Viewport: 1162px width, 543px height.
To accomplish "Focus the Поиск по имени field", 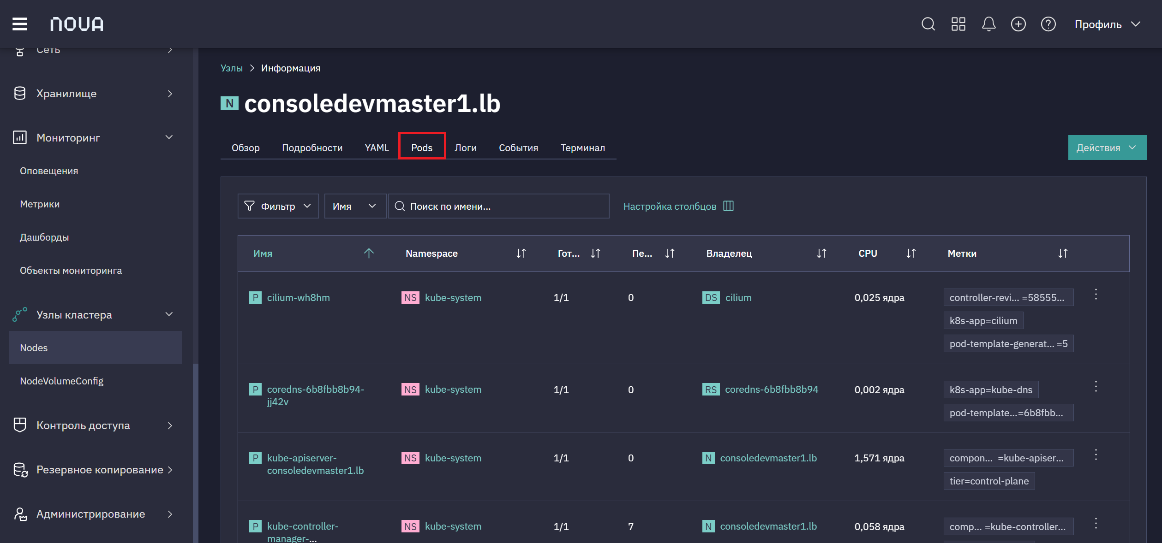I will (498, 206).
